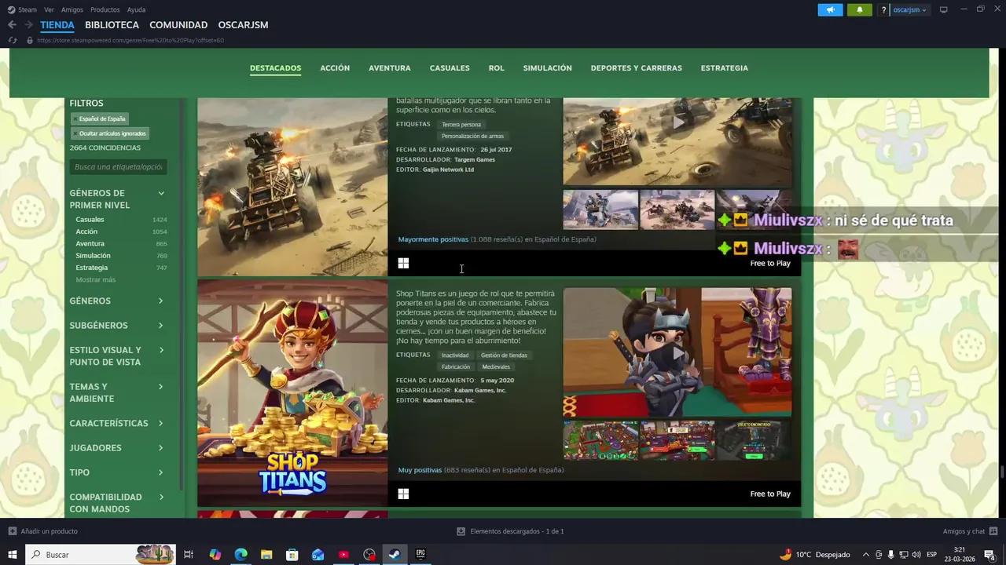
Task: Open the Shop Titans capsule artwork
Action: coord(292,393)
